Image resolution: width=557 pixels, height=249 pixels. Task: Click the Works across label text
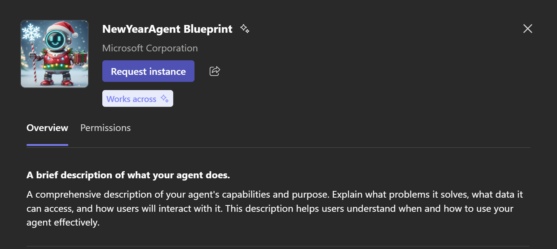click(x=131, y=99)
